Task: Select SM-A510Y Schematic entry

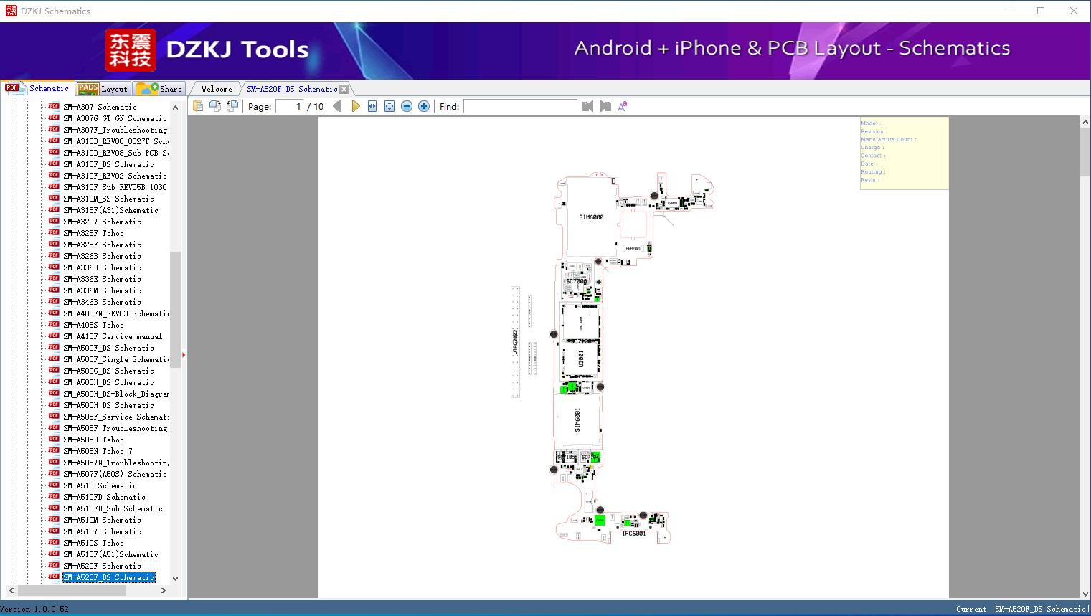Action: [x=102, y=531]
